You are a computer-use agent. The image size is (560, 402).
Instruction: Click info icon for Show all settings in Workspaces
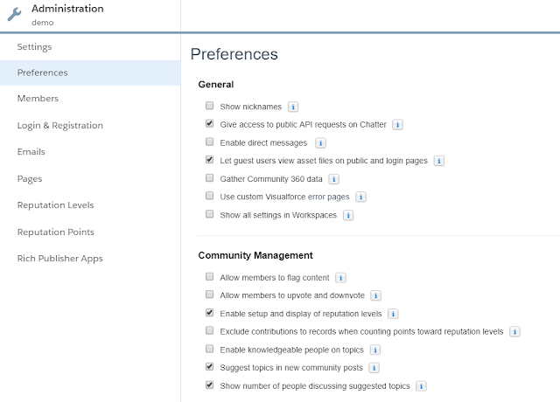[x=348, y=215]
